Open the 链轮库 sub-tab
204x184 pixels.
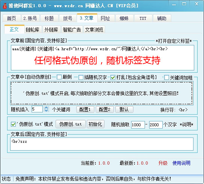[x=33, y=30]
